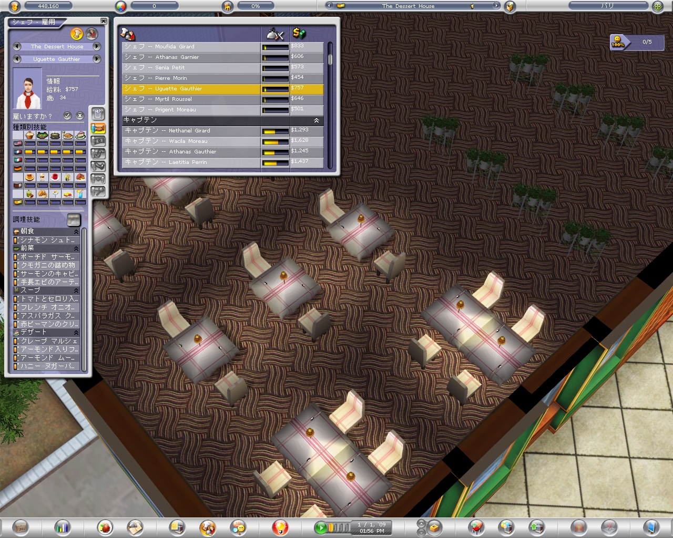Go to previous candidate before Uguette Gauthier
This screenshot has height=538, width=673.
click(x=17, y=59)
